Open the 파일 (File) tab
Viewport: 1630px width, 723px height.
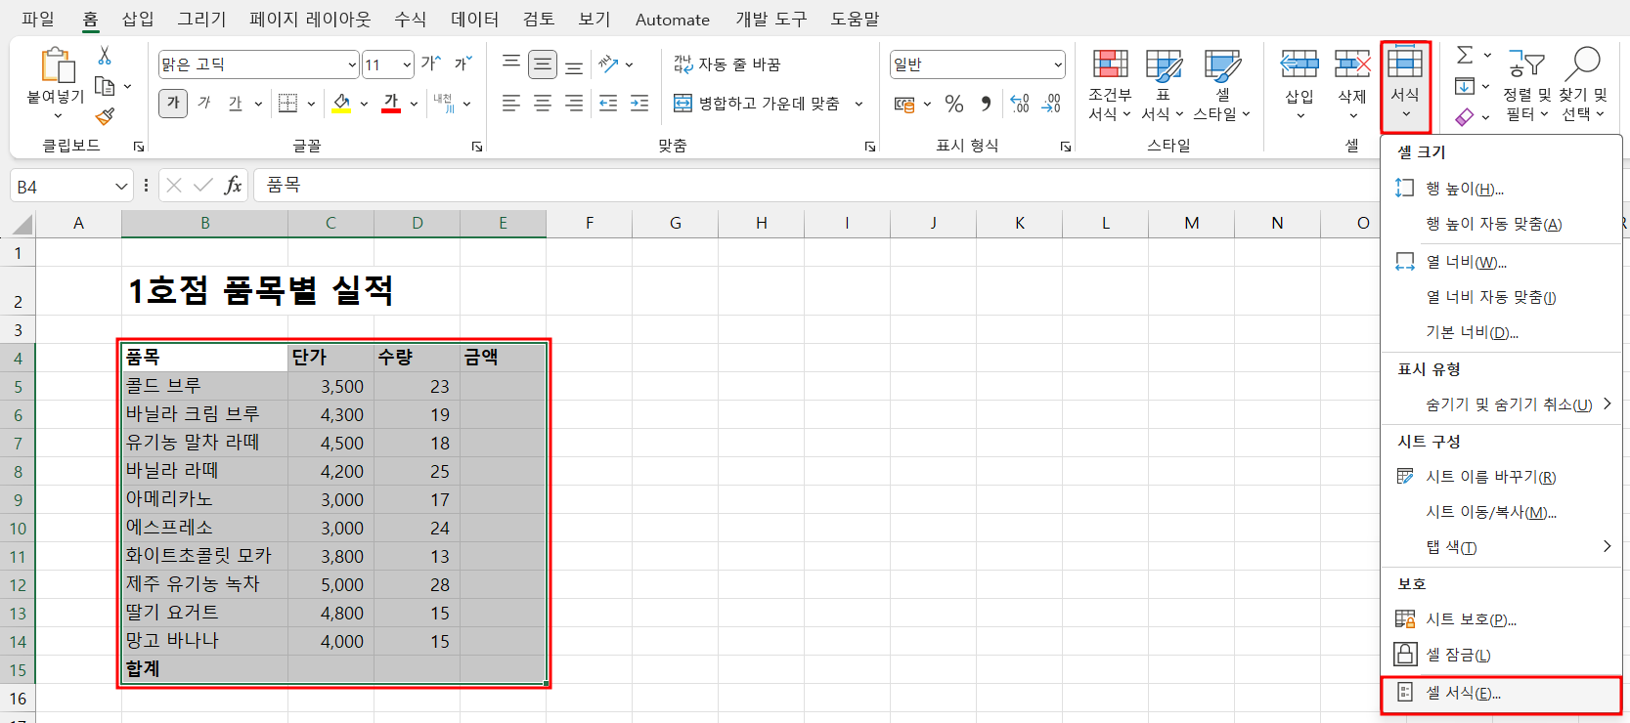(x=38, y=19)
